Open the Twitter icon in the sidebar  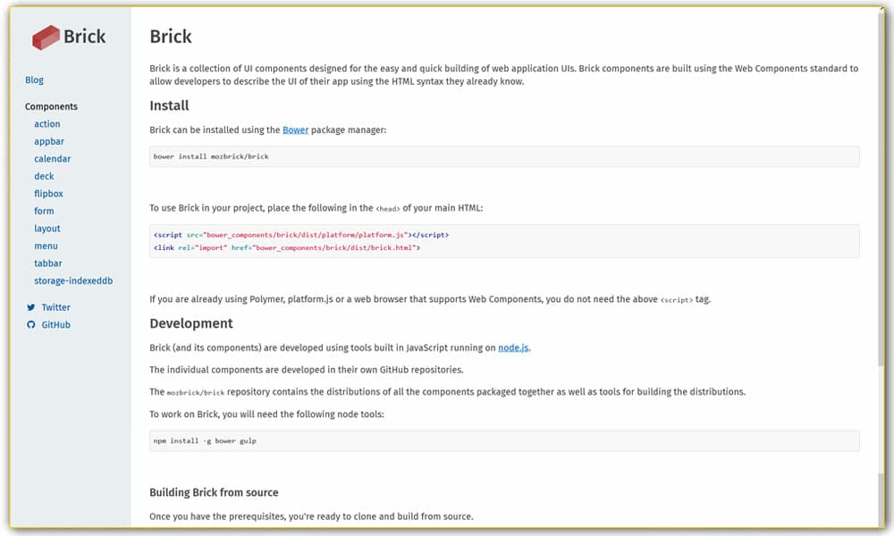31,306
